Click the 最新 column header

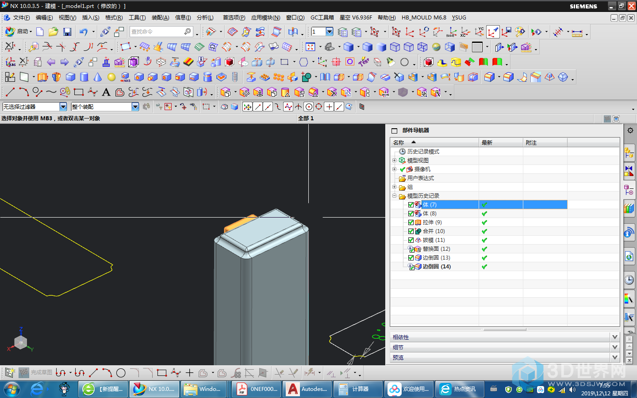[501, 142]
